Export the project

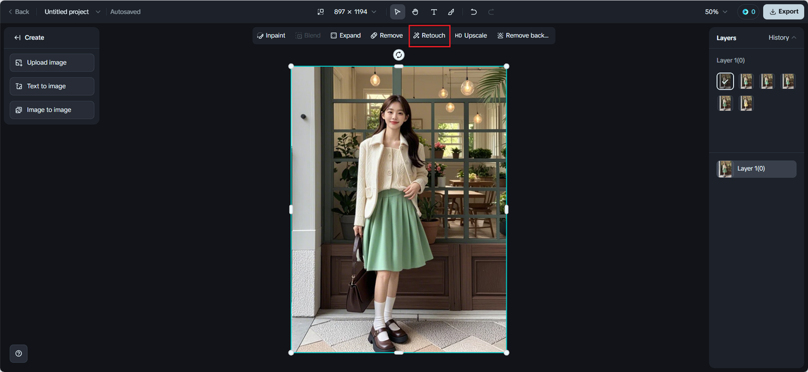coord(783,12)
